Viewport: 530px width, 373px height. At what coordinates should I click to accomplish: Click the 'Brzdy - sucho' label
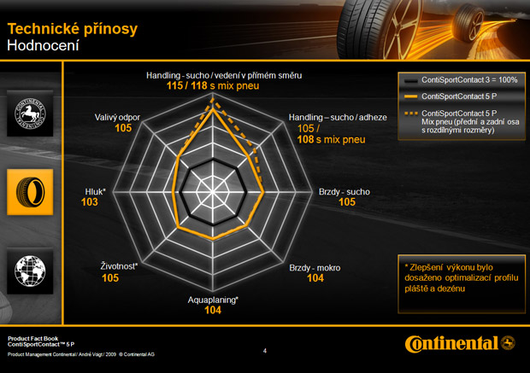coord(344,192)
